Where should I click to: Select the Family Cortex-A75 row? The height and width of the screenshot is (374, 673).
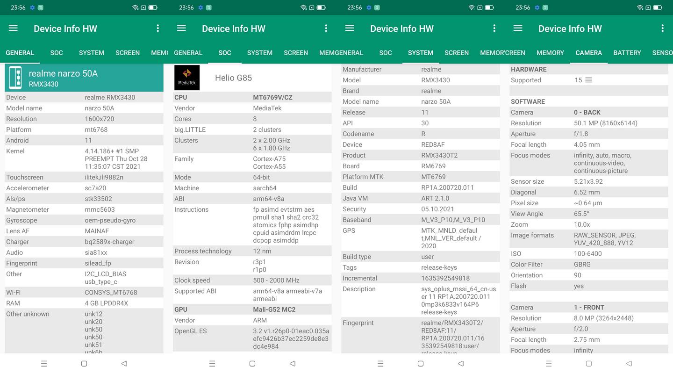(252, 163)
